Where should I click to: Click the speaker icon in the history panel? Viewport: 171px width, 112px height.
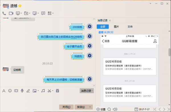115,109
